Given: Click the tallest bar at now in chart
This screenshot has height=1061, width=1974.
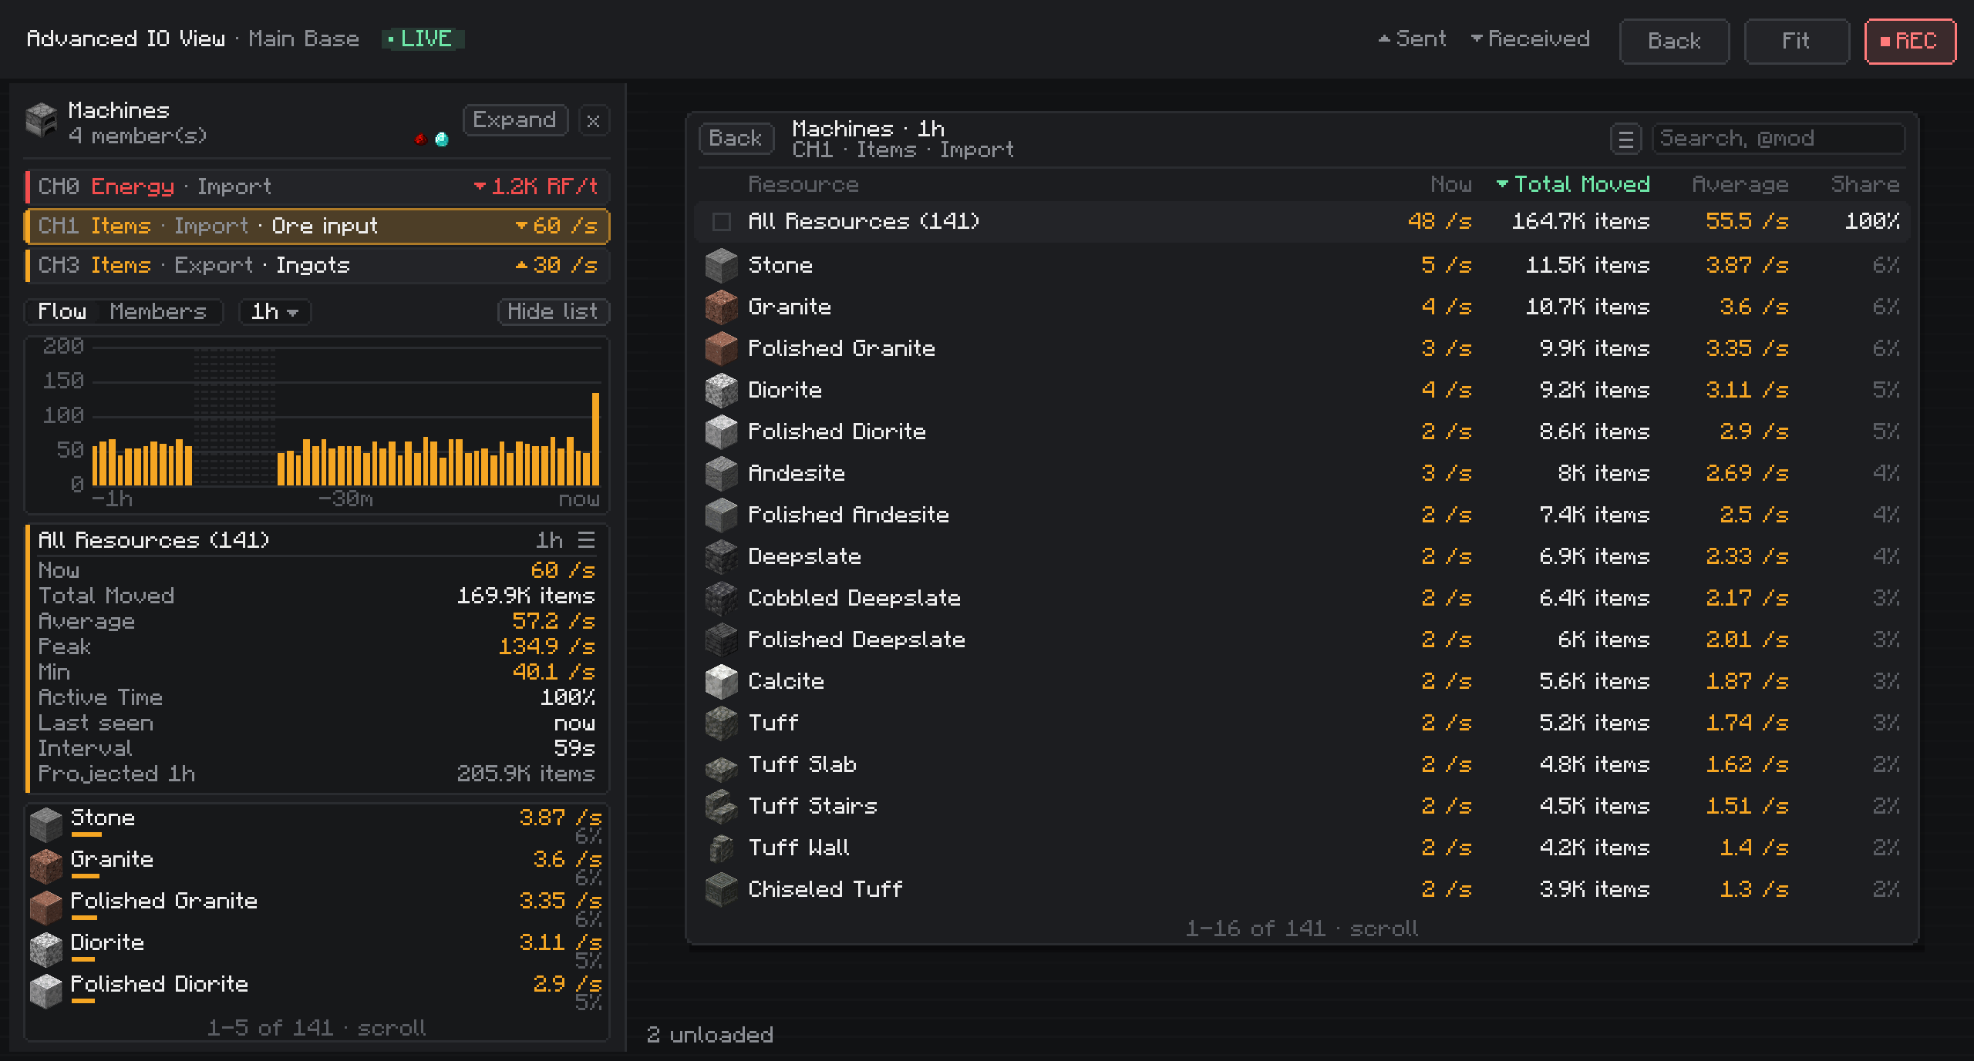Looking at the screenshot, I should point(595,438).
